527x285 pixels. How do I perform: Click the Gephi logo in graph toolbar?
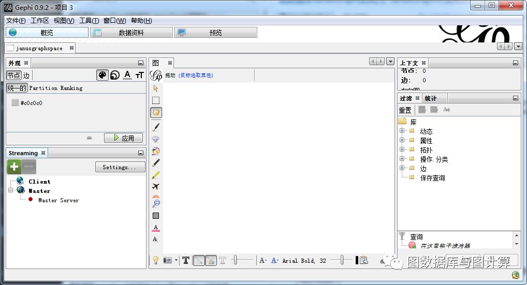[x=156, y=75]
